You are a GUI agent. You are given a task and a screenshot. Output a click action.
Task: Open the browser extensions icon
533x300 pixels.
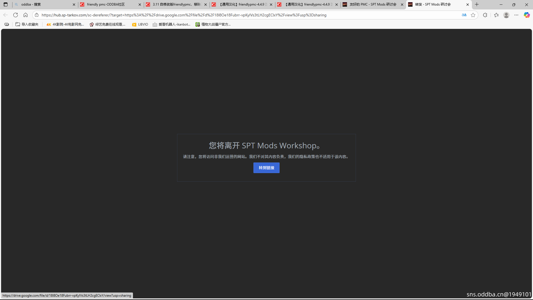[485, 15]
